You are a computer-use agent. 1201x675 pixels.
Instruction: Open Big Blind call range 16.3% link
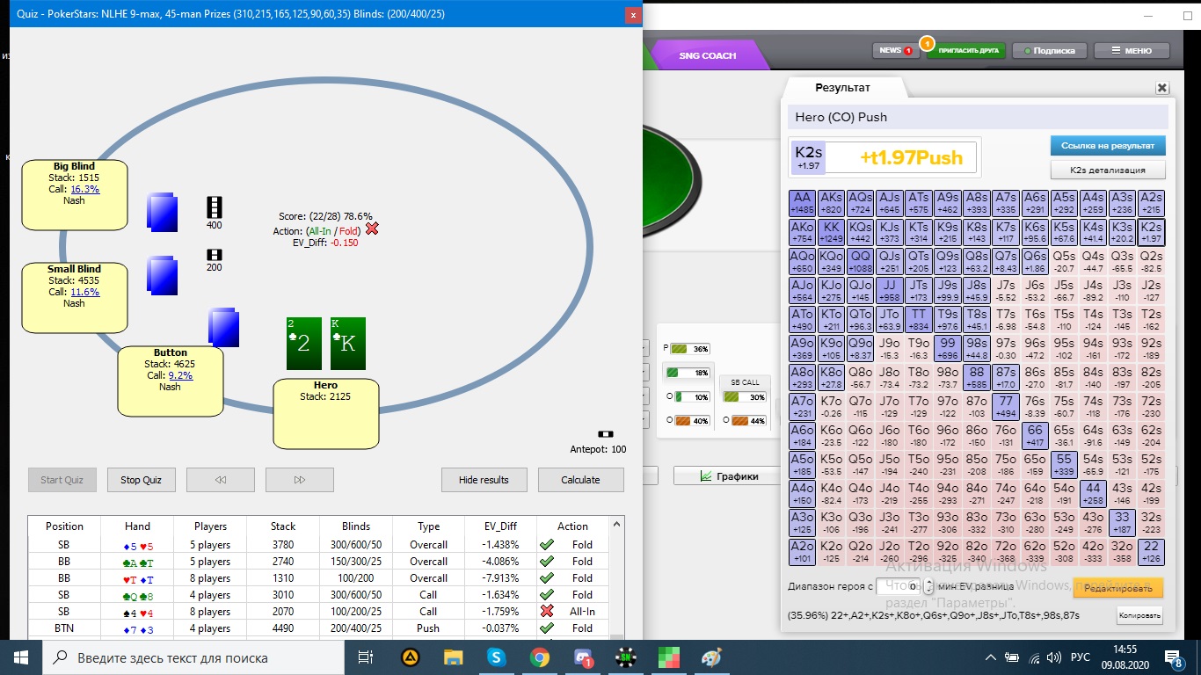point(85,189)
